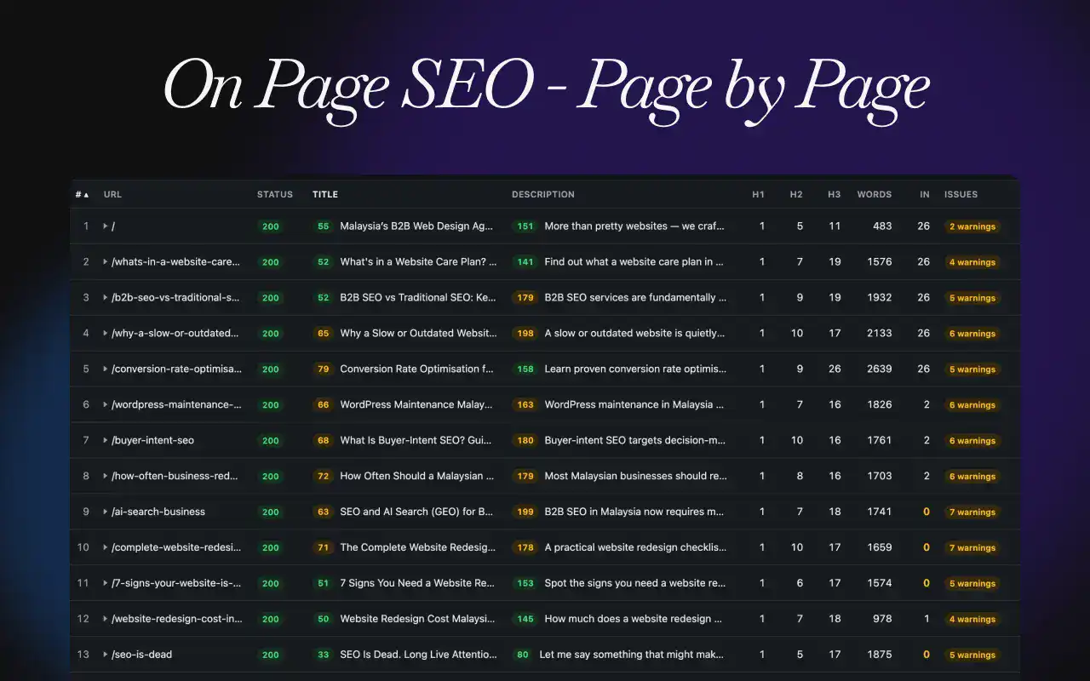Expand the /b2b-seo-vs-traditional row
Screen dimensions: 1090x681
click(x=106, y=298)
